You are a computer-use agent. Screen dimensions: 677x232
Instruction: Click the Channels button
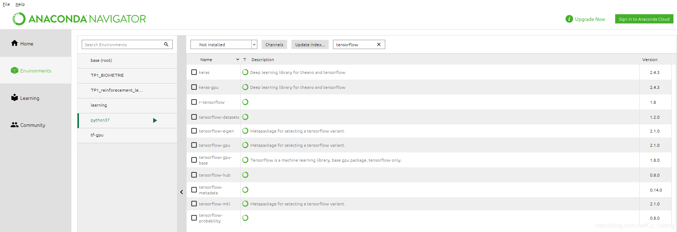(274, 44)
